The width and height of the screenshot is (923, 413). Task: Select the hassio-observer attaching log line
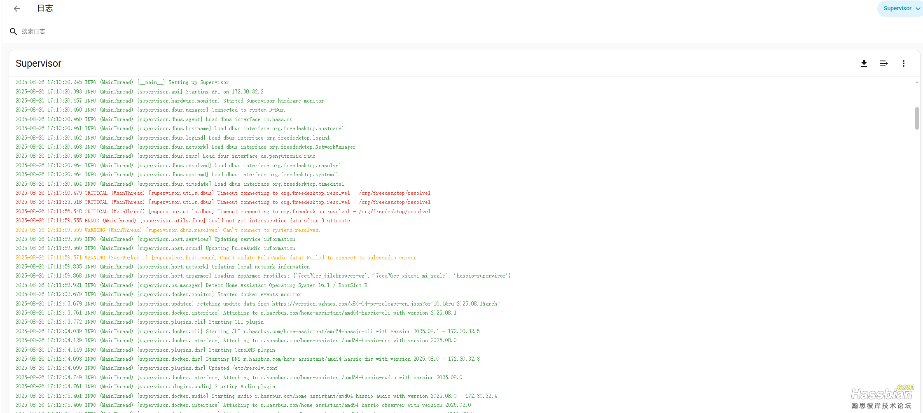click(243, 405)
